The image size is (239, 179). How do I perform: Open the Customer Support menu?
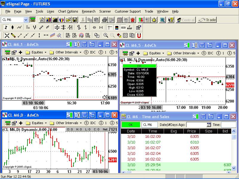pos(128,11)
